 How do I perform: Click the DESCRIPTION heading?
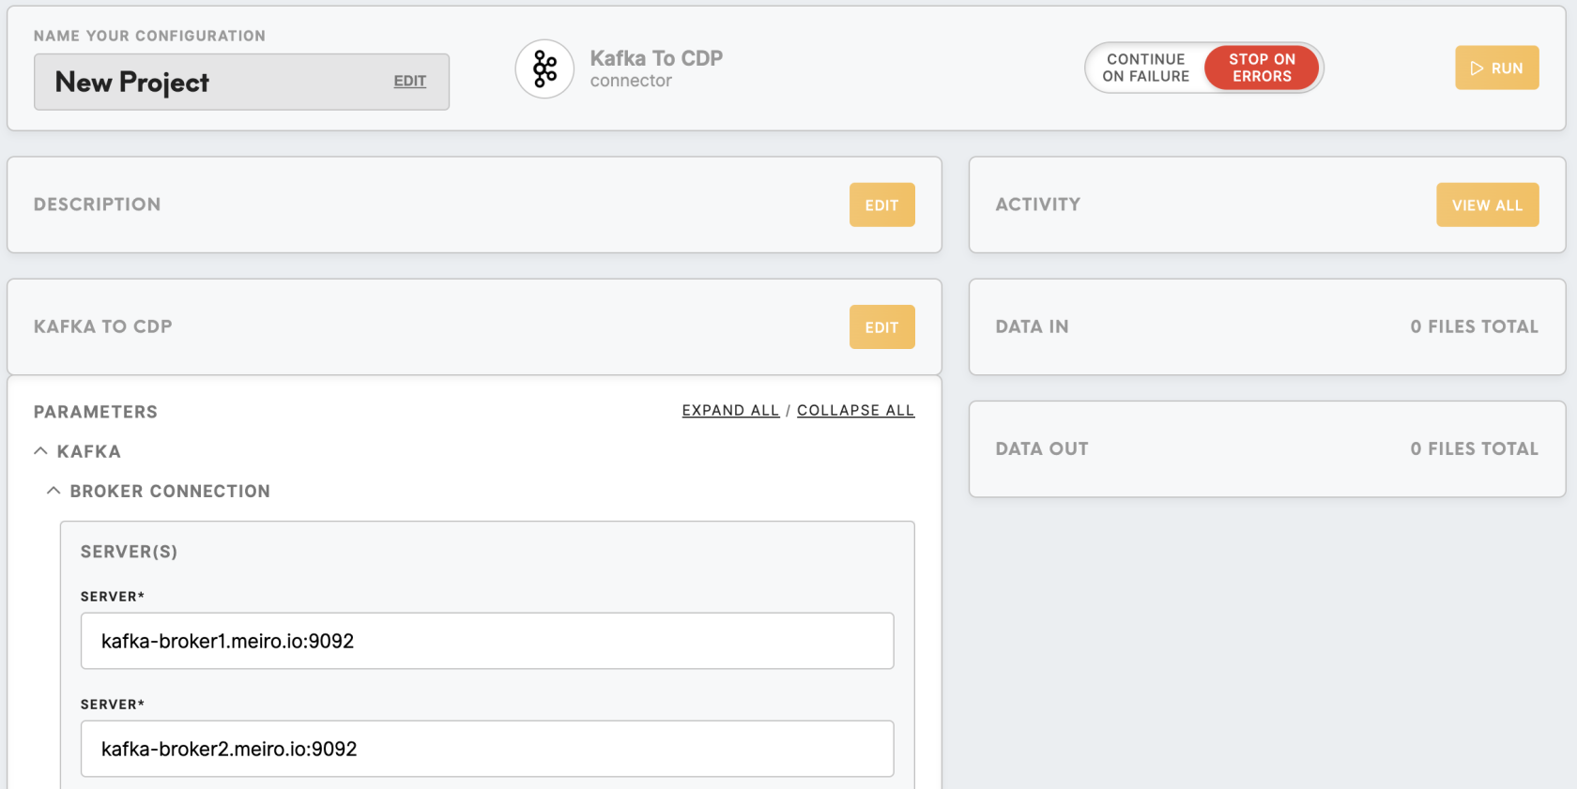coord(98,205)
